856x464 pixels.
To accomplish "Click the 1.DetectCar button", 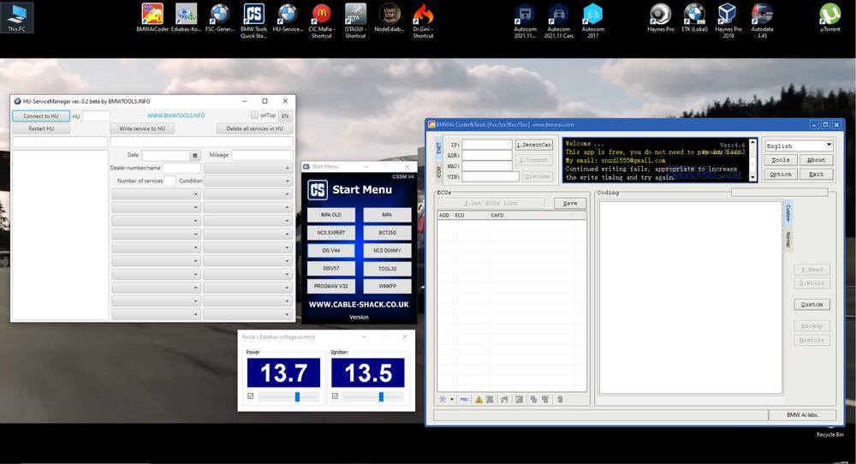I will 534,146.
